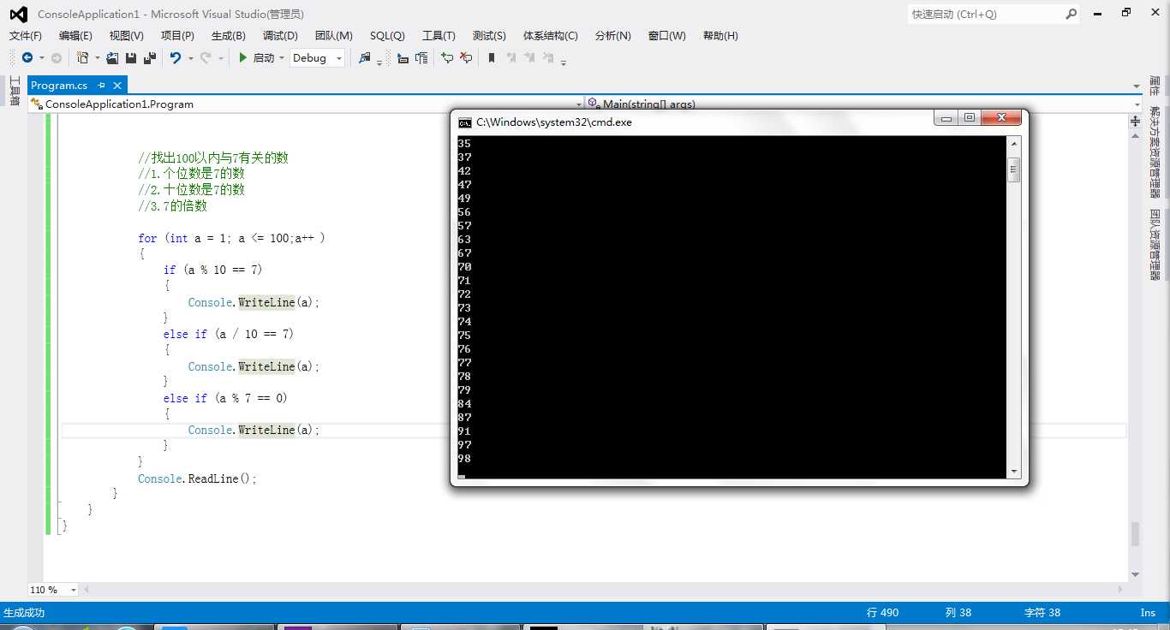Open the 文件(F) menu
Screen dimensions: 1170x630
point(26,36)
